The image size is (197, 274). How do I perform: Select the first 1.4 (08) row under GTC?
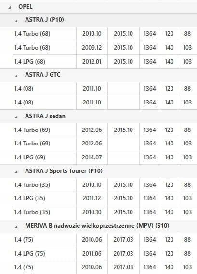(105, 89)
